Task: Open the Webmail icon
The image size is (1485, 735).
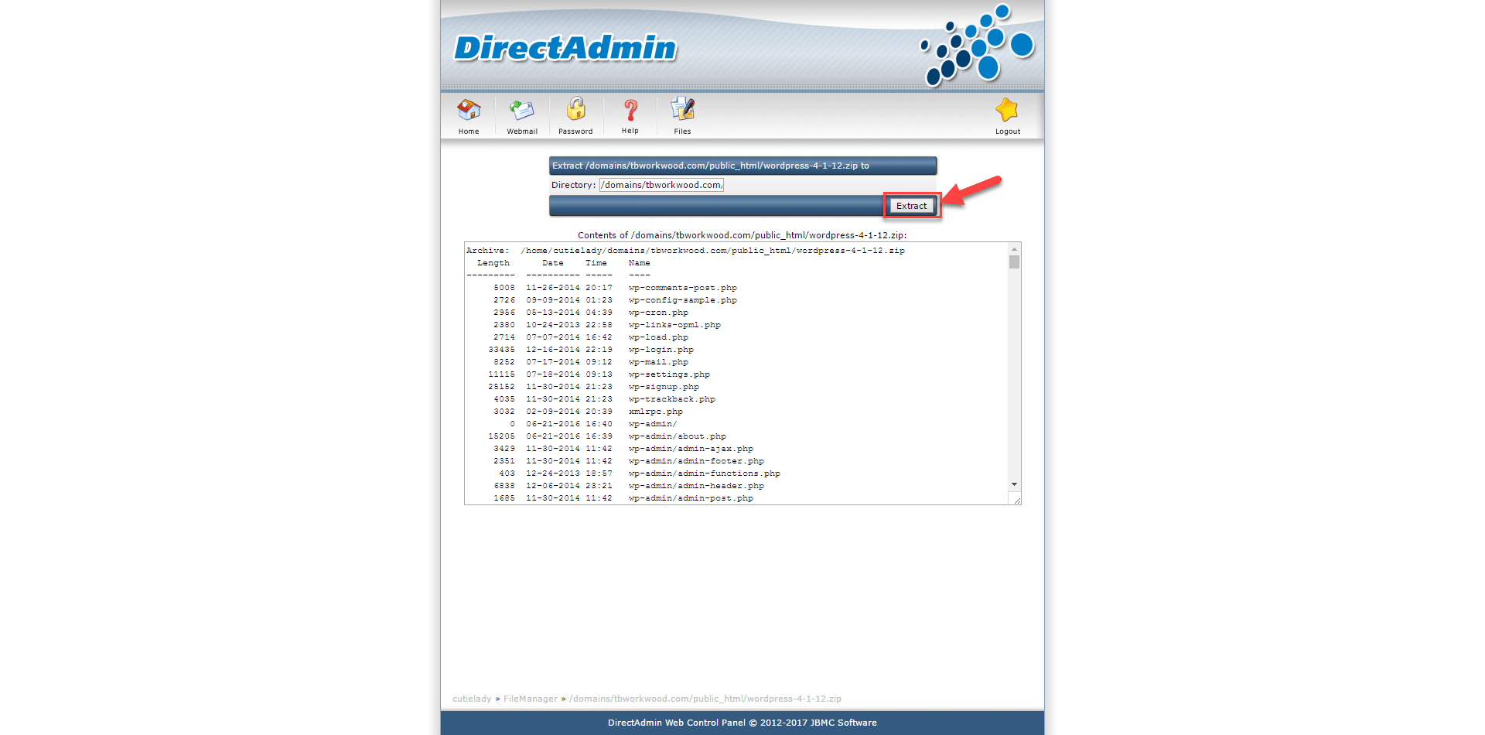Action: click(522, 110)
